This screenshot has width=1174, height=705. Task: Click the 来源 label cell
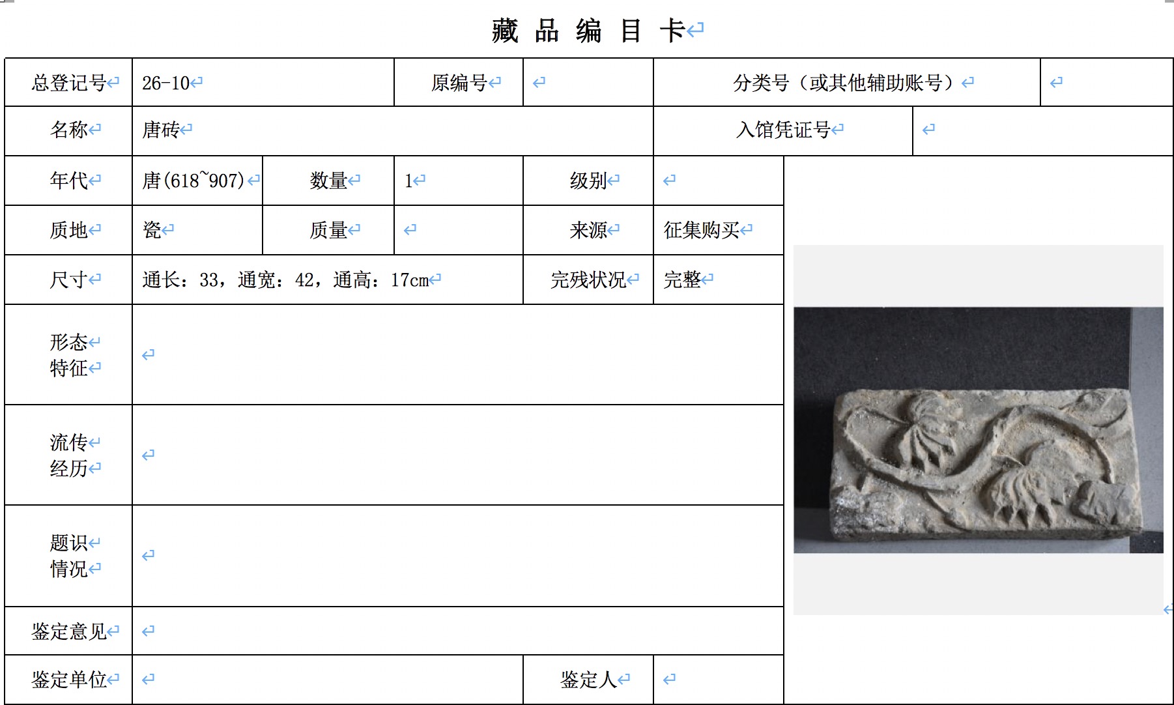pyautogui.click(x=588, y=230)
